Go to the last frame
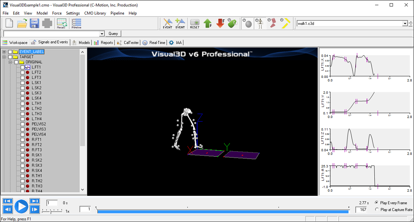This screenshot has height=222, width=414. [35, 201]
